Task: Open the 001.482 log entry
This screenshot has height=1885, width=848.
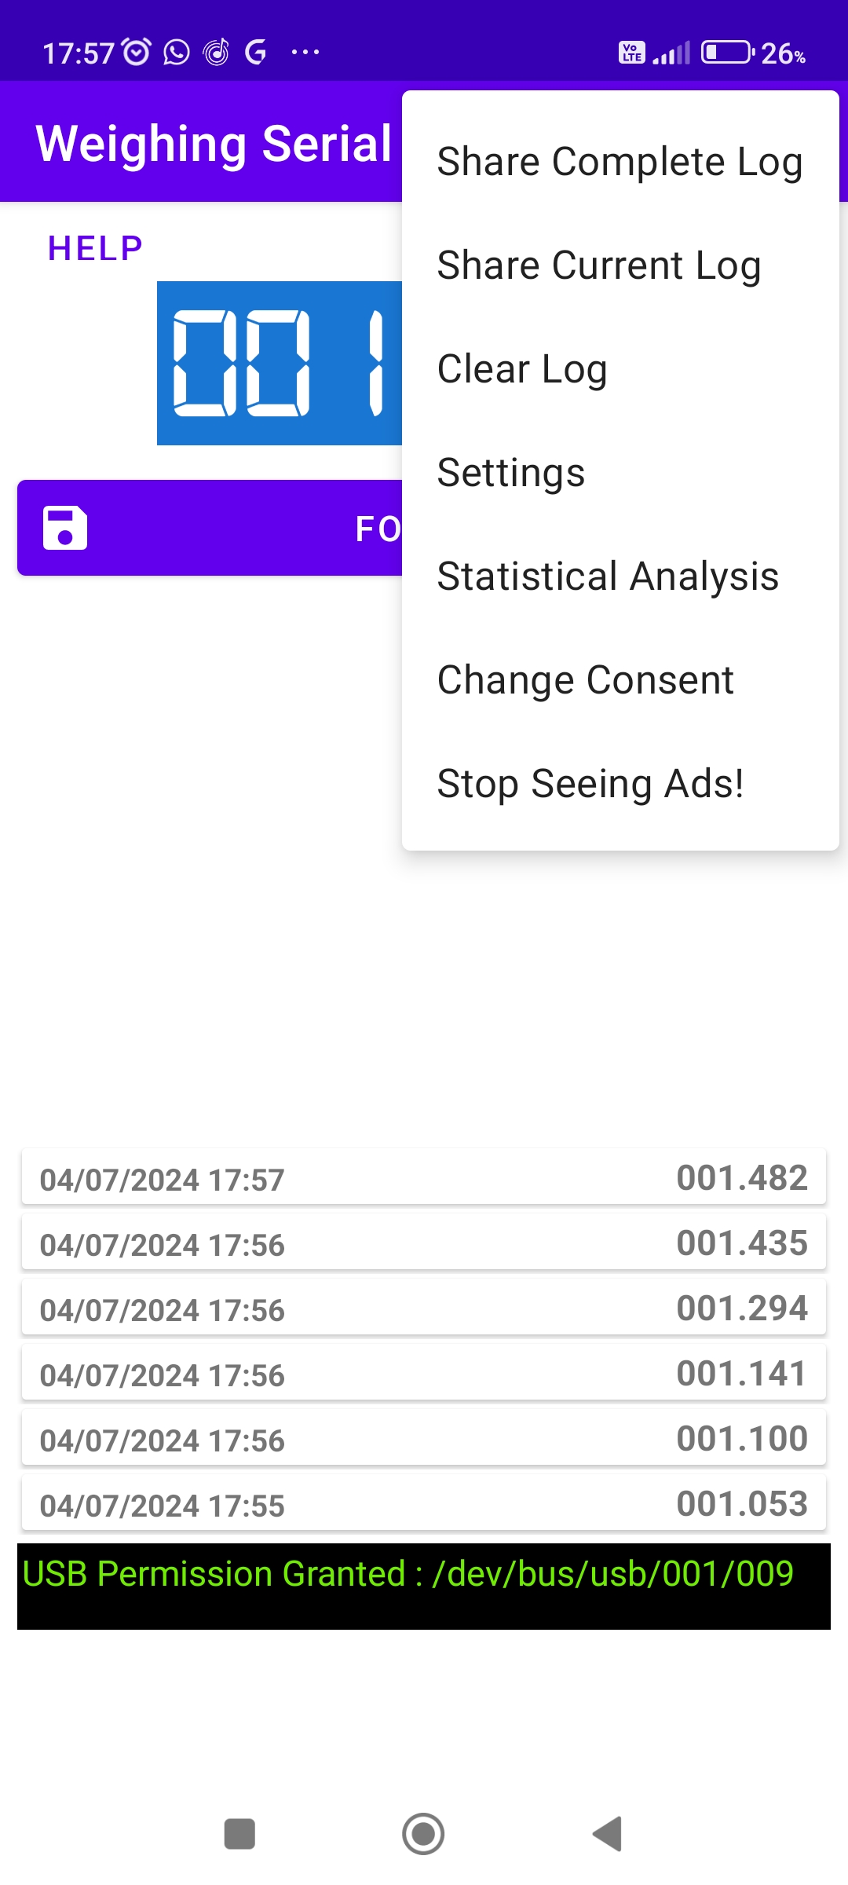Action: coord(424,1178)
